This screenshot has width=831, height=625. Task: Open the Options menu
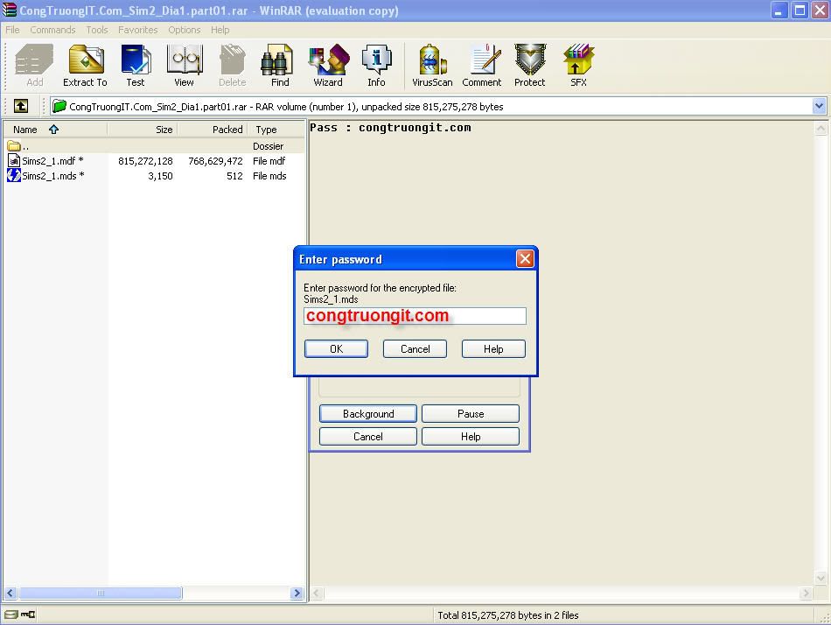tap(185, 30)
